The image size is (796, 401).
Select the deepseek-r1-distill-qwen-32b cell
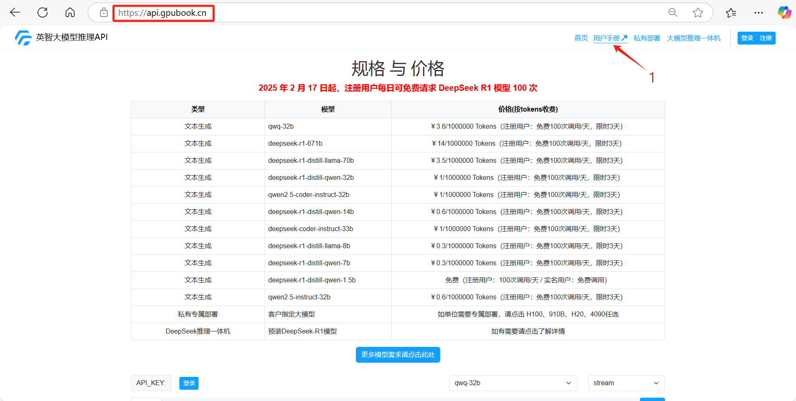pos(328,178)
